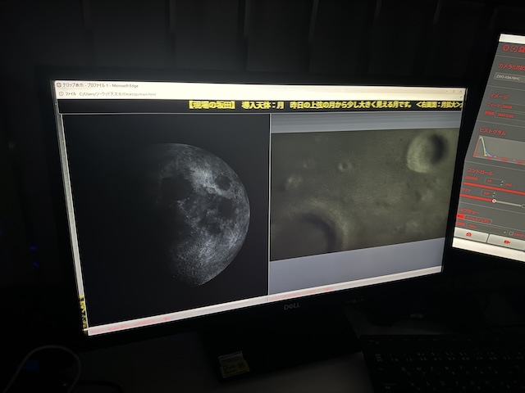This screenshot has height=393, width=525.
Task: Open the image format dropdown
Action: tap(512, 107)
